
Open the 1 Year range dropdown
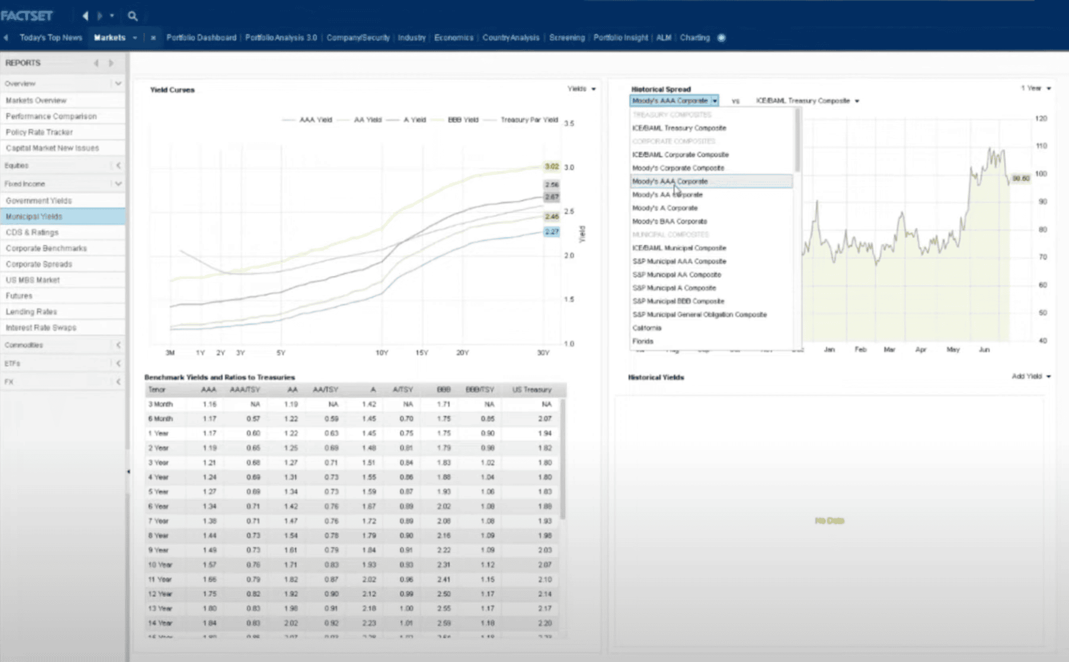pyautogui.click(x=1035, y=88)
